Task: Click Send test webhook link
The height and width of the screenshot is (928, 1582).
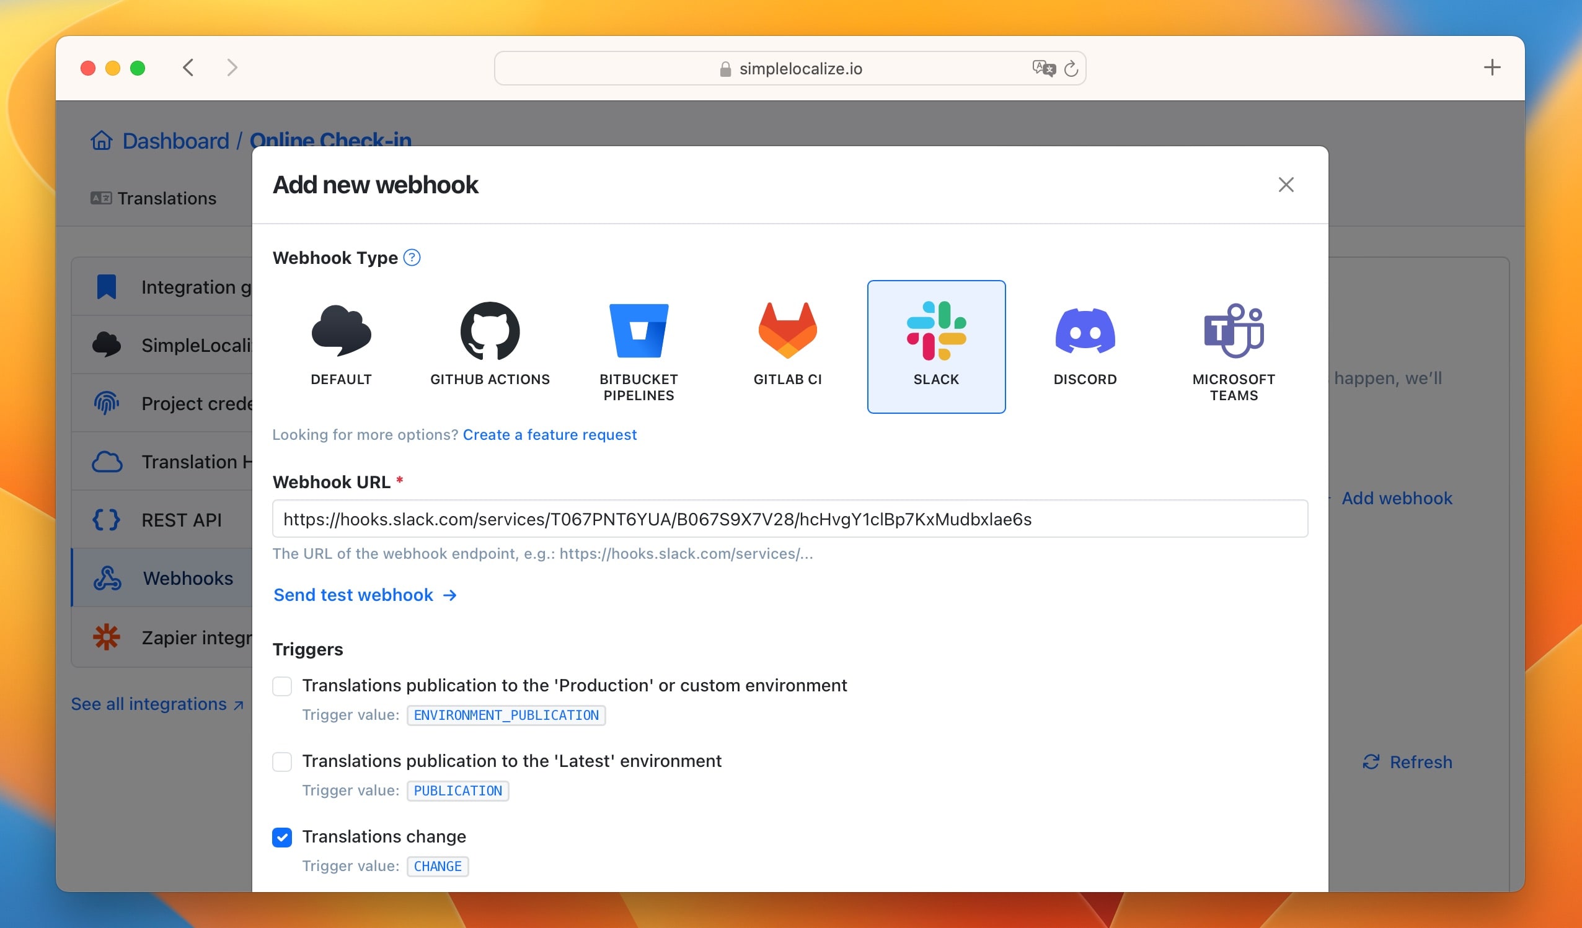Action: 365,595
